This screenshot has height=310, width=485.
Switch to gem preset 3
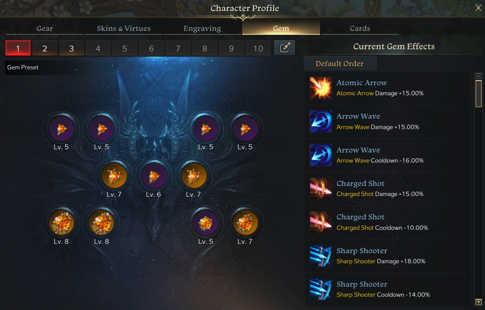pyautogui.click(x=72, y=48)
